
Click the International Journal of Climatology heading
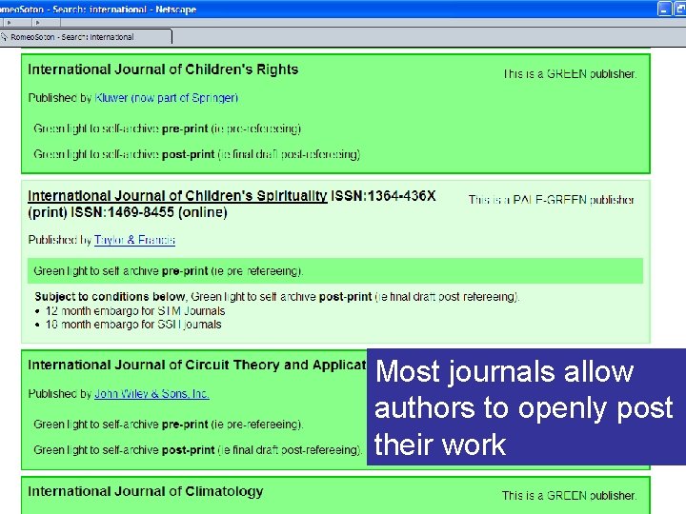(x=145, y=491)
